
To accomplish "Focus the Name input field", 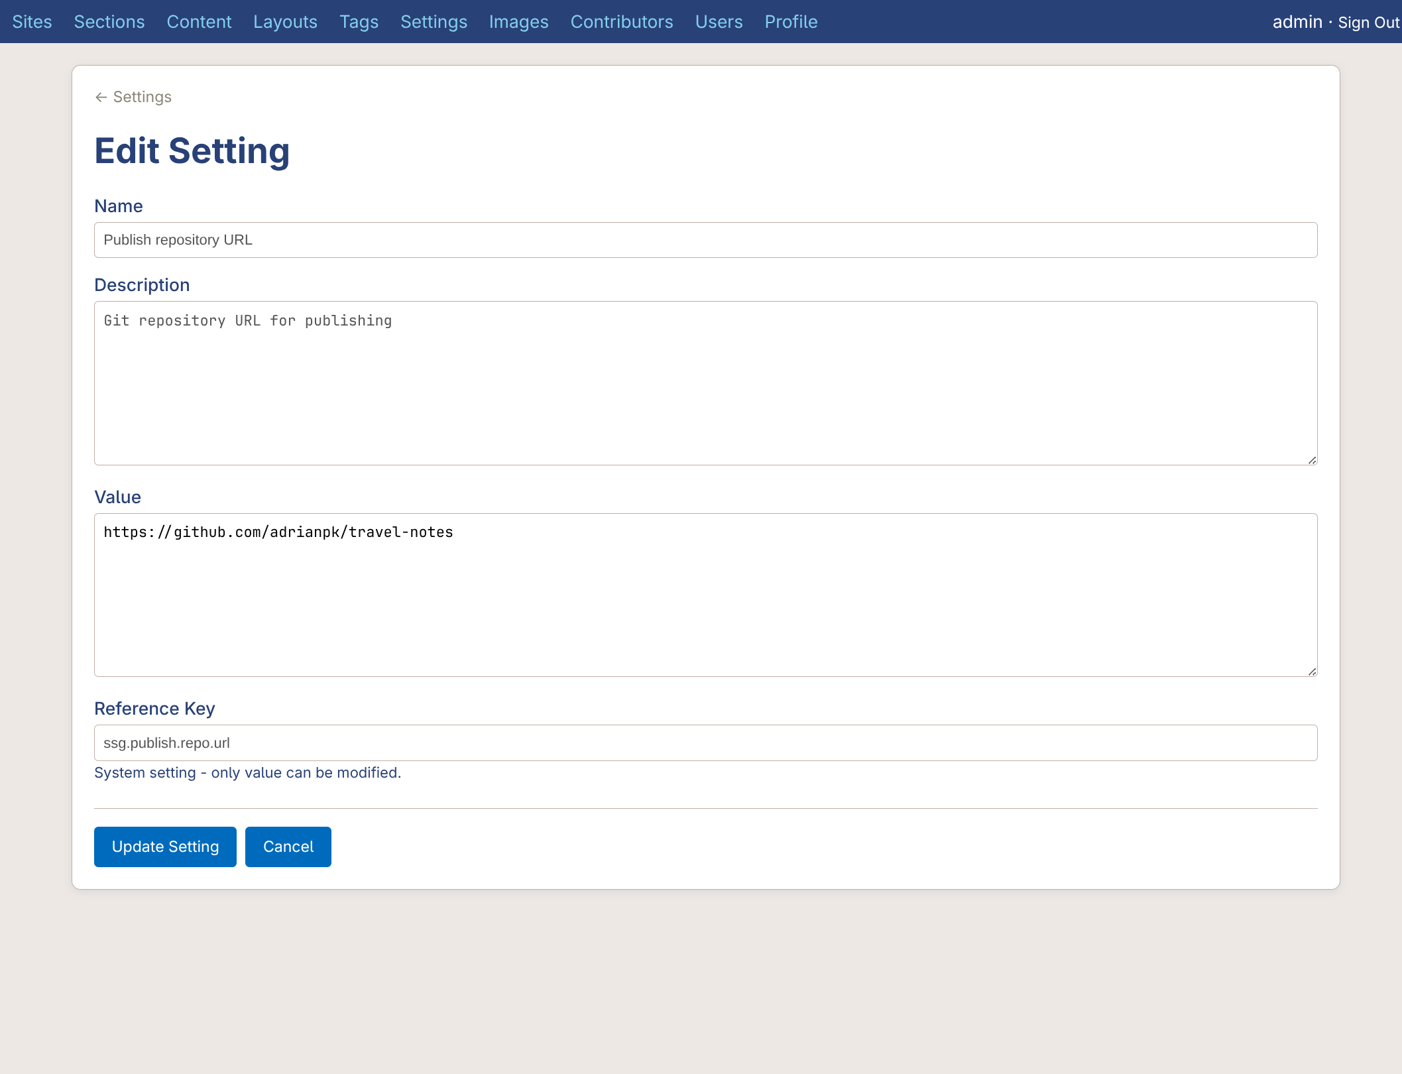I will coord(705,240).
